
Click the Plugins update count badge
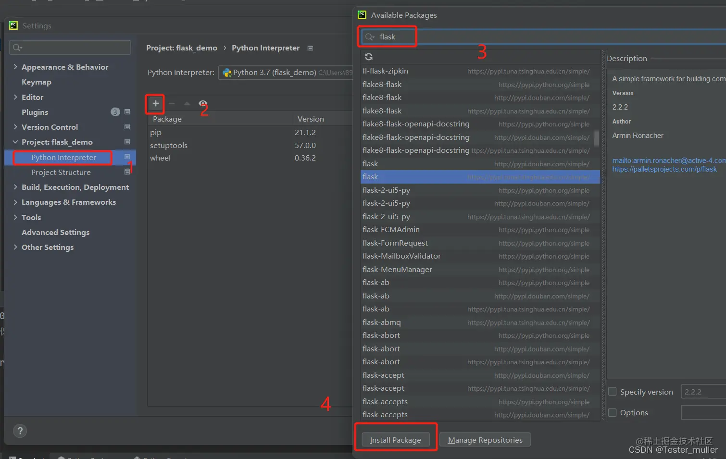[115, 112]
